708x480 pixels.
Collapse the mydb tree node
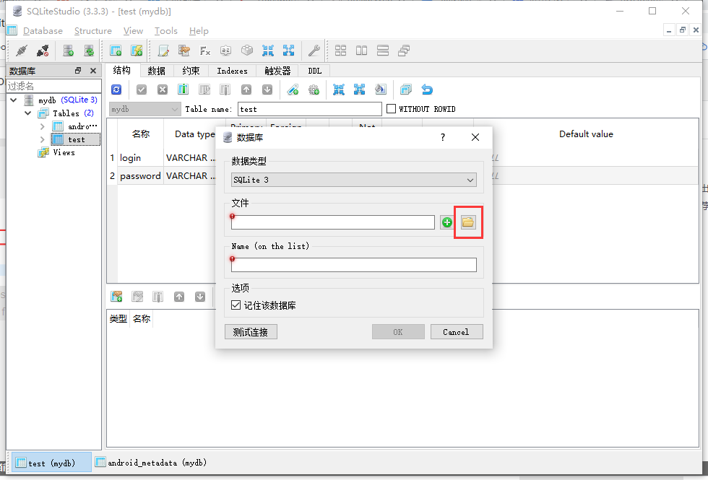14,100
